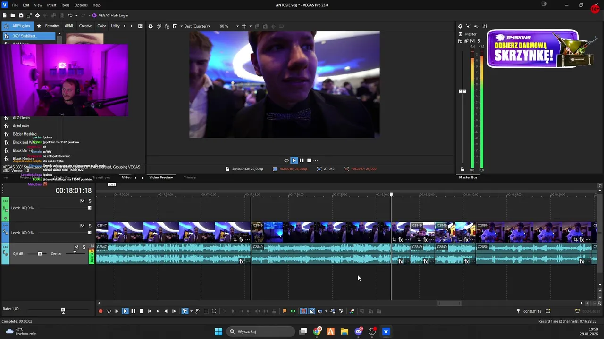This screenshot has width=604, height=339.
Task: Solo the Master bus
Action: (478, 41)
